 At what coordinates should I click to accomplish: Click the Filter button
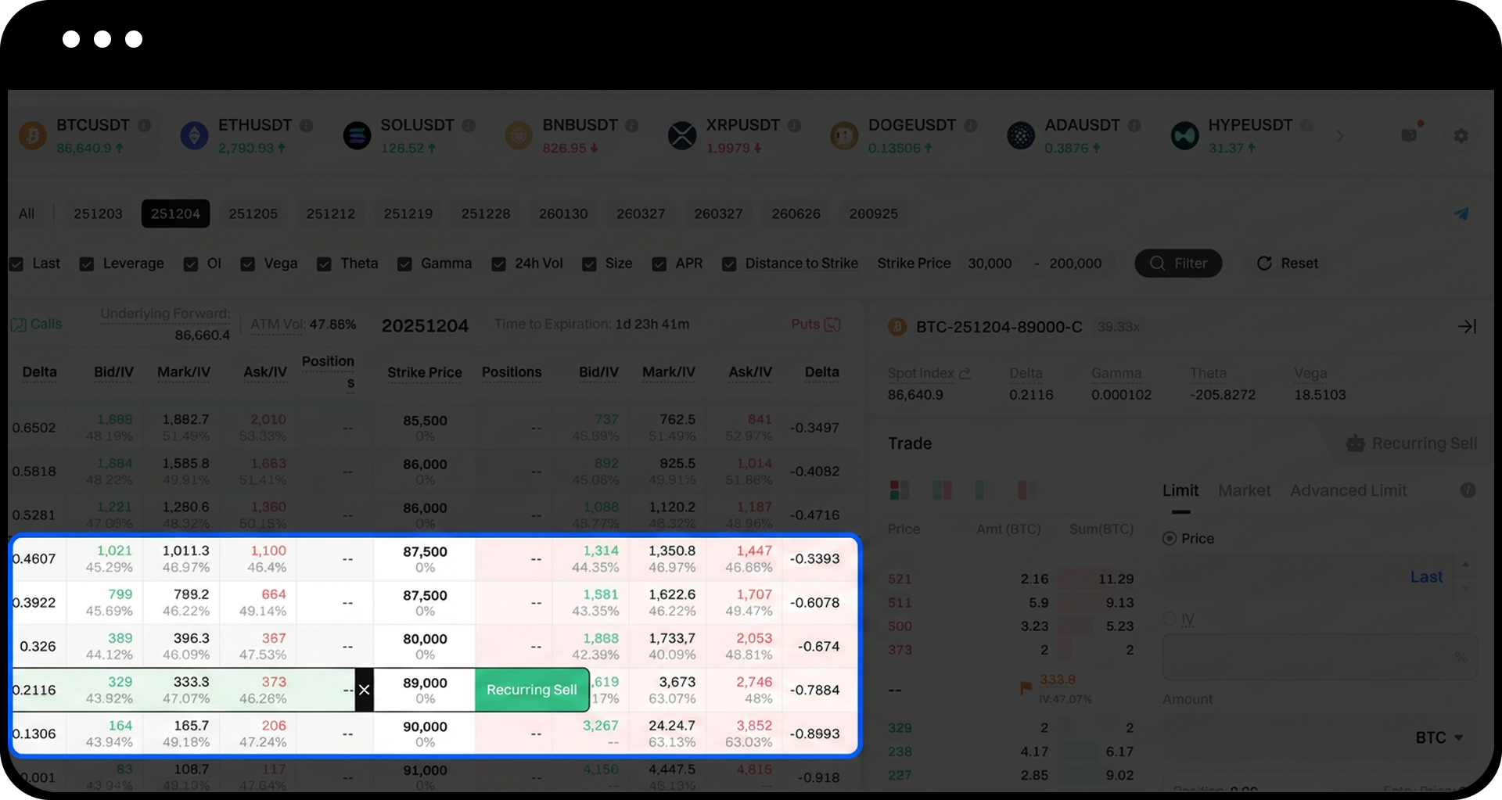tap(1178, 264)
